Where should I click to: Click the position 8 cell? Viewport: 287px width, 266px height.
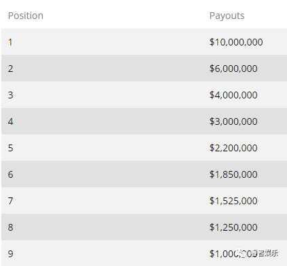pos(10,227)
